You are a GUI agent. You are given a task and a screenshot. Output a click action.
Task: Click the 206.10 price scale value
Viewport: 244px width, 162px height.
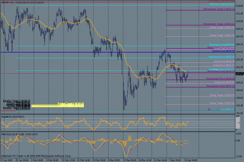[239, 45]
